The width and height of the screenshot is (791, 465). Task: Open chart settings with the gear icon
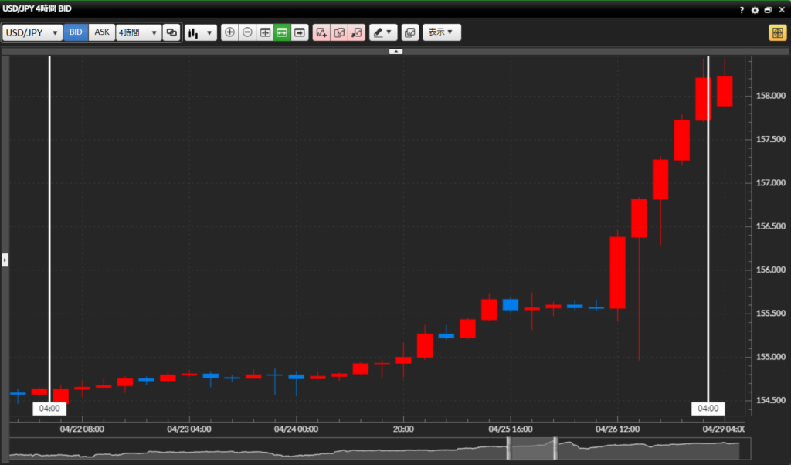[755, 10]
